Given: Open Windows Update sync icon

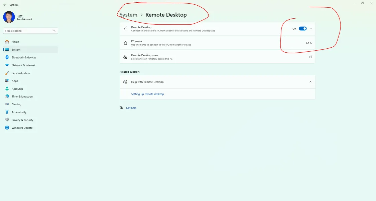Looking at the screenshot, I should 7,128.
